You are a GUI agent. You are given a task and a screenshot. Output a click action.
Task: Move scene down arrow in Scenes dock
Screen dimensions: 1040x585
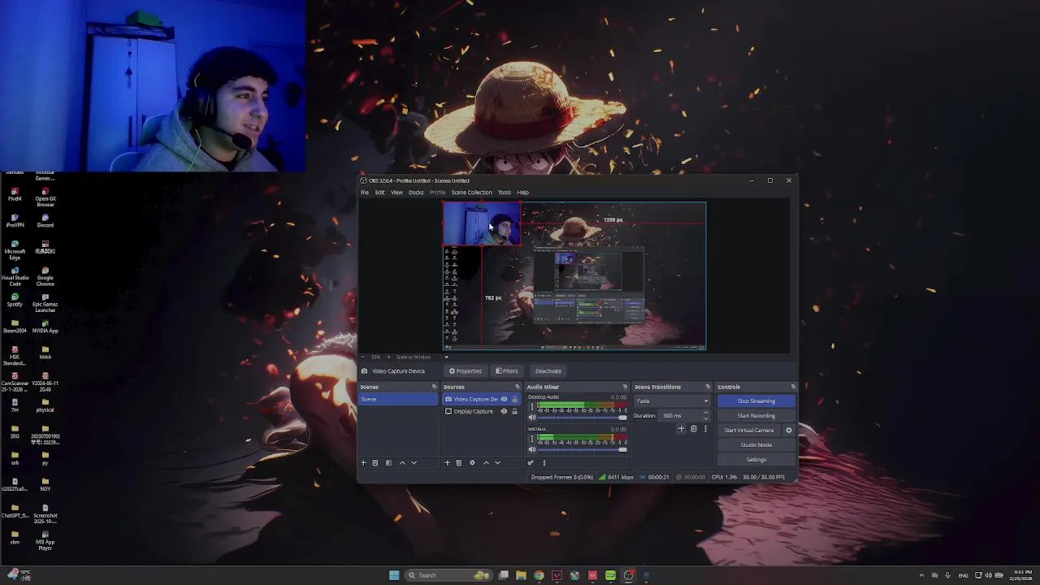point(414,462)
